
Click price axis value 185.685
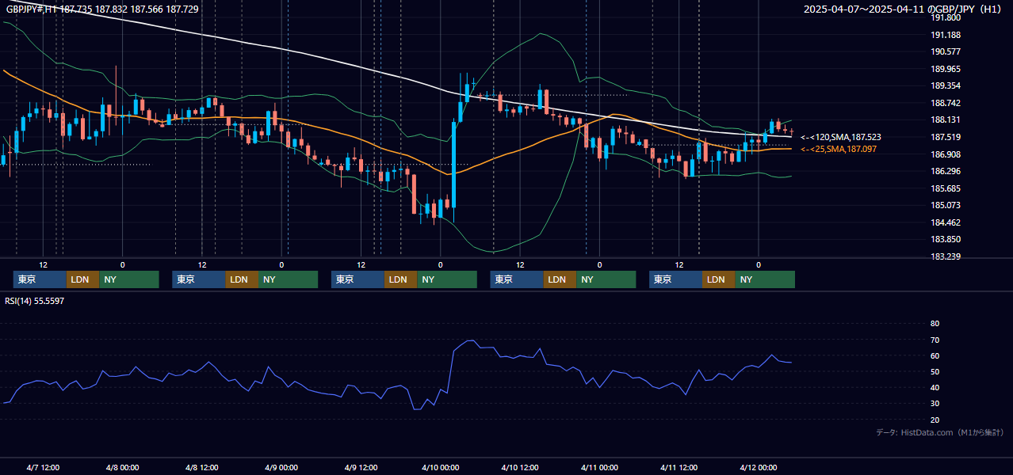point(946,188)
